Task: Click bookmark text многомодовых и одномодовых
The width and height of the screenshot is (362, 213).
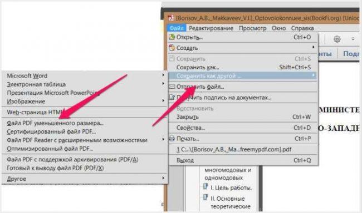Action: 228,174
